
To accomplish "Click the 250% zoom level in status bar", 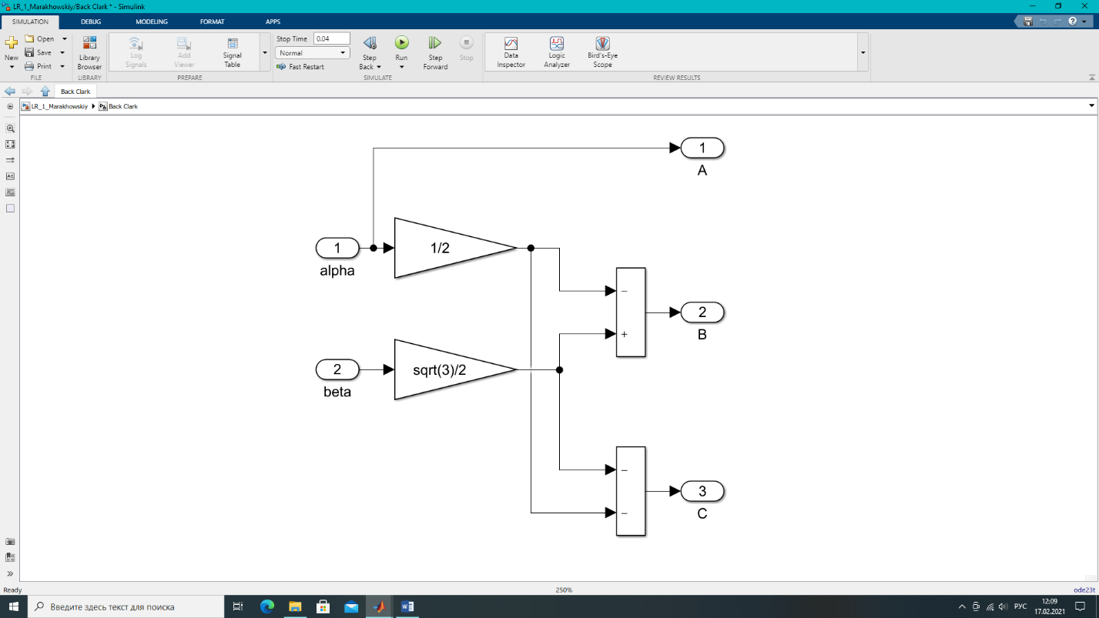I will (x=564, y=590).
